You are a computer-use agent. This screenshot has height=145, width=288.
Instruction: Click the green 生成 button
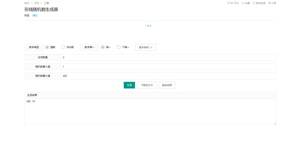tap(129, 85)
